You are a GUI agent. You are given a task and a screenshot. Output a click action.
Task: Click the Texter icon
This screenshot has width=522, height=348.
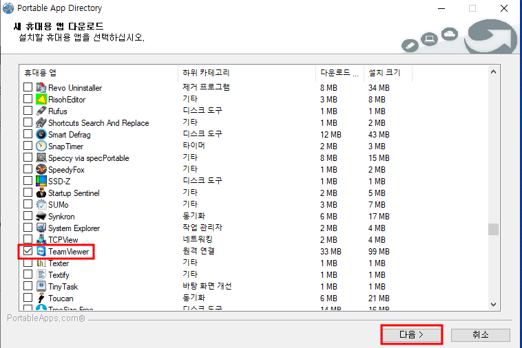pos(41,263)
